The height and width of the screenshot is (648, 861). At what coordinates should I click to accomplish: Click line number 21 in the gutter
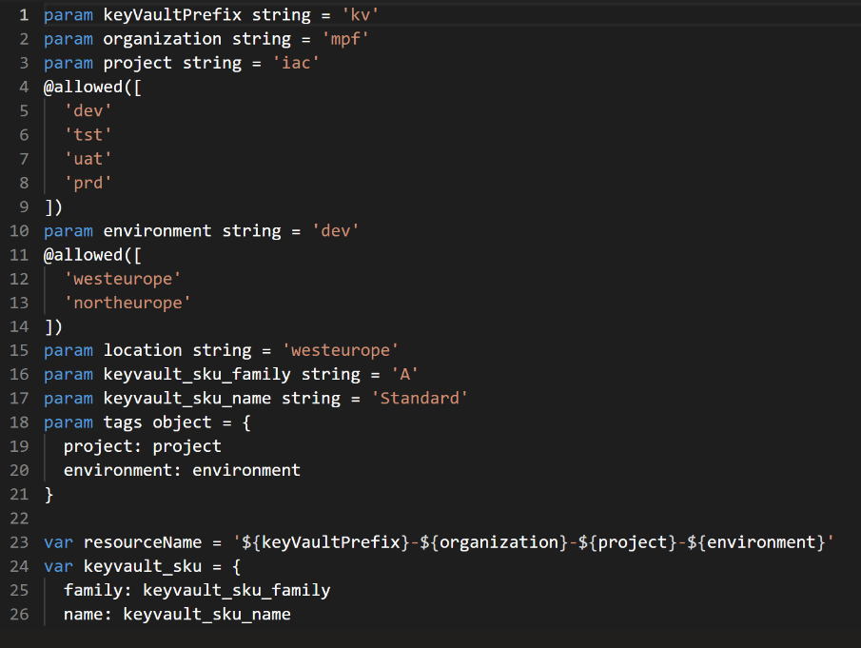pos(19,495)
